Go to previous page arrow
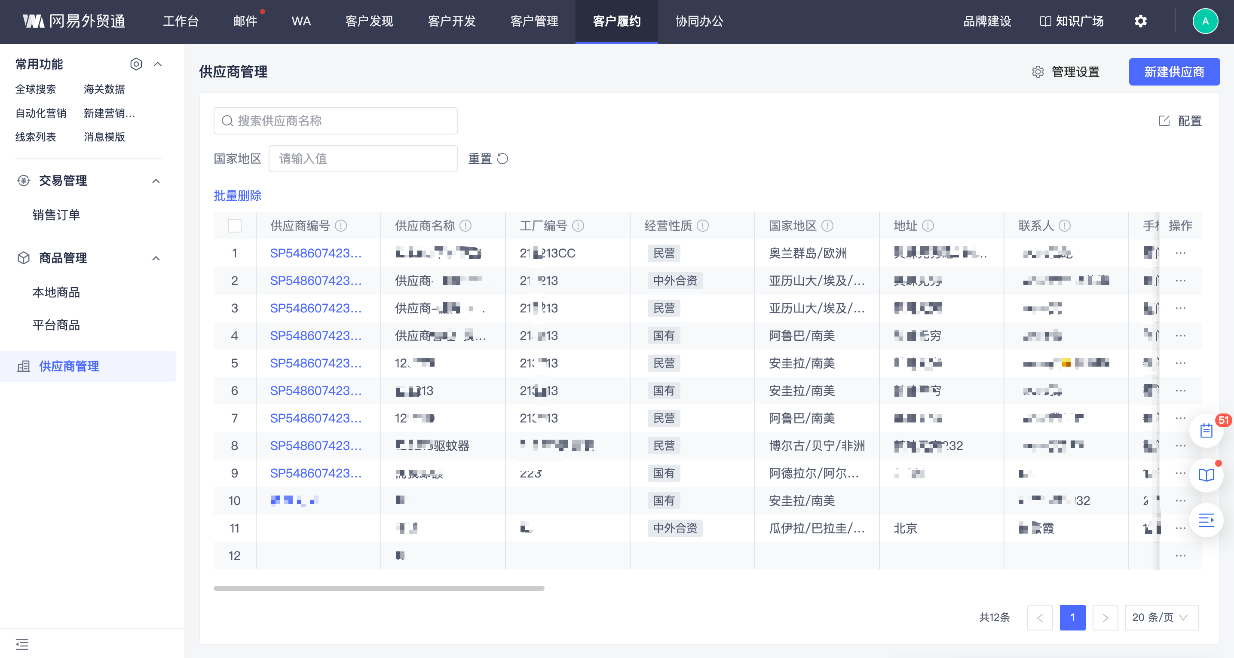Screen dimensions: 1234x658 [1040, 617]
